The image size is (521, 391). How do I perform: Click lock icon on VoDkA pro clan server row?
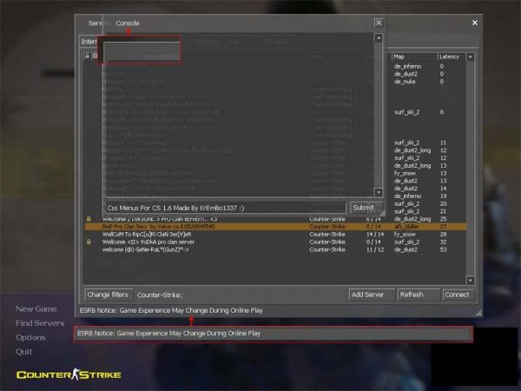(x=89, y=242)
